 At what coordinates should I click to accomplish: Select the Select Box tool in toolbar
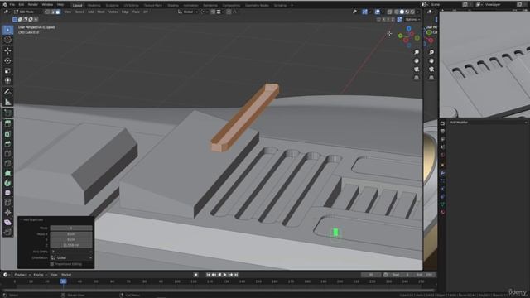[7, 30]
